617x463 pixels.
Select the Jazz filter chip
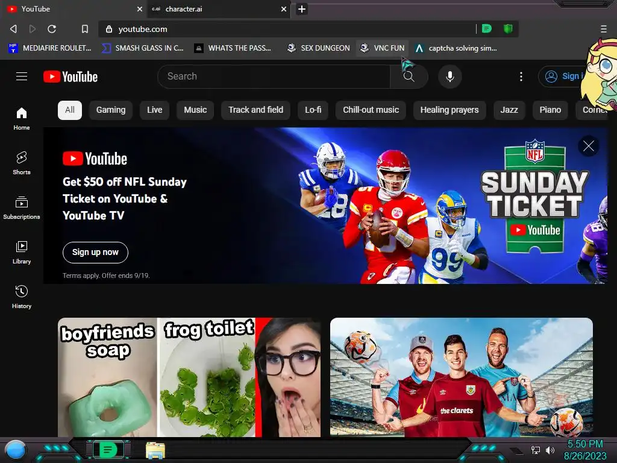tap(509, 110)
